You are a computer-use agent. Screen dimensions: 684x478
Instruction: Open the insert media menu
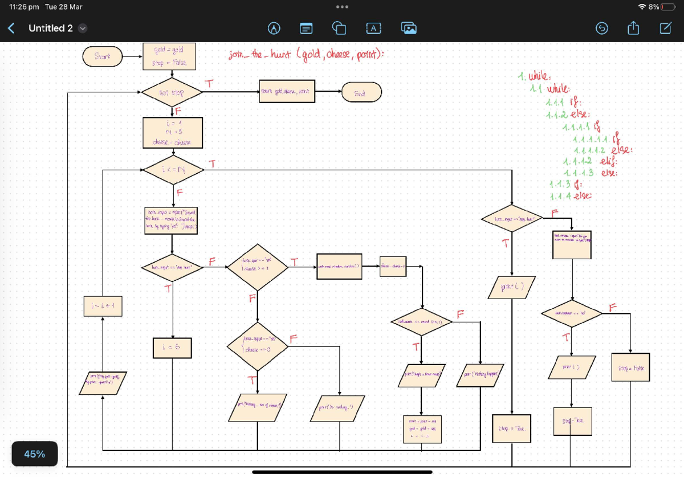point(409,28)
